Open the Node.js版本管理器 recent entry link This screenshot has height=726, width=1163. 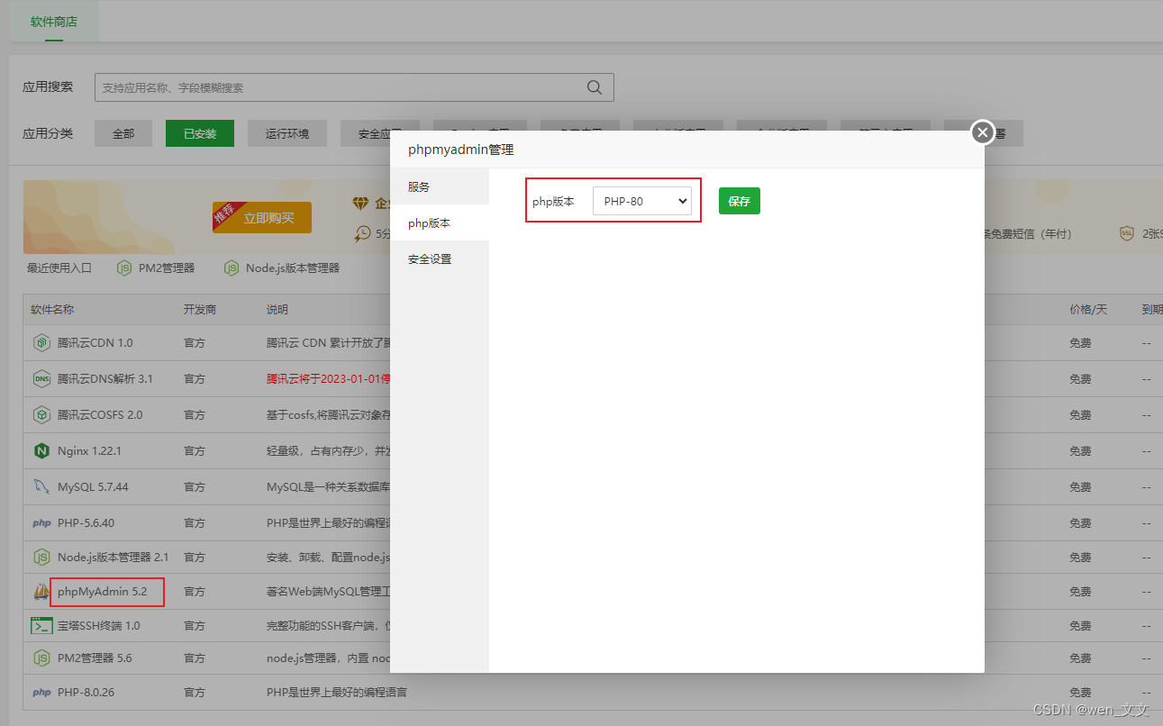[x=293, y=268]
